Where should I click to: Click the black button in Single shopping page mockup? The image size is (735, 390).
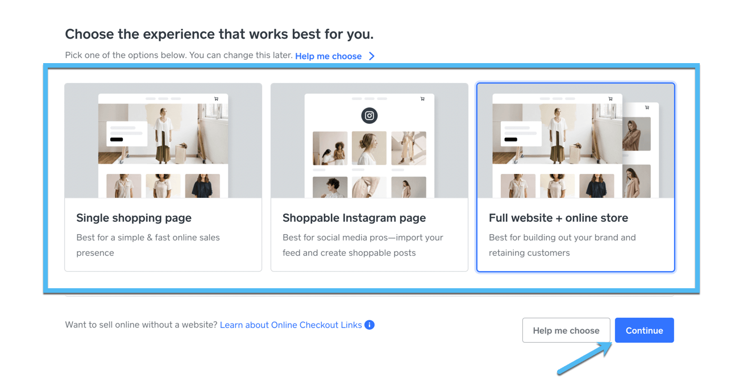117,139
